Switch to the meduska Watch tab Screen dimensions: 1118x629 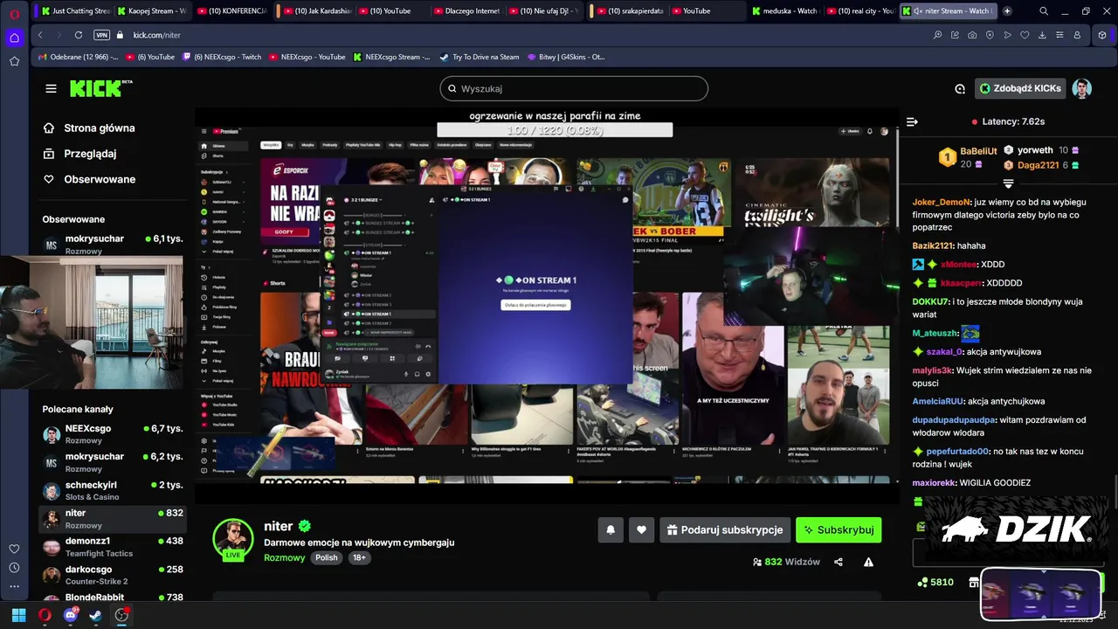[x=785, y=11]
